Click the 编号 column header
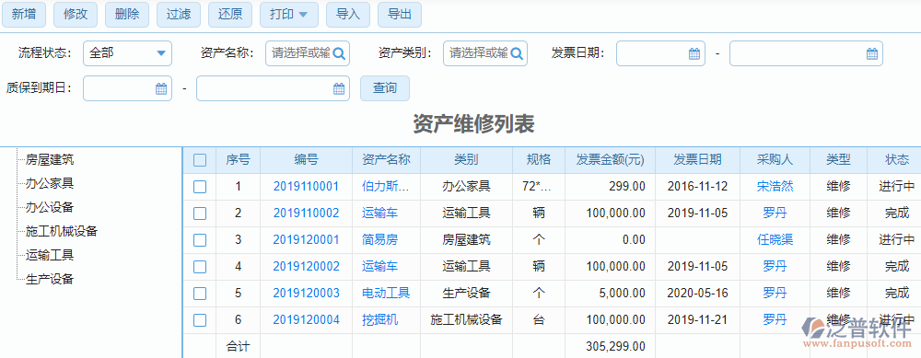The height and width of the screenshot is (358, 921). coord(306,159)
